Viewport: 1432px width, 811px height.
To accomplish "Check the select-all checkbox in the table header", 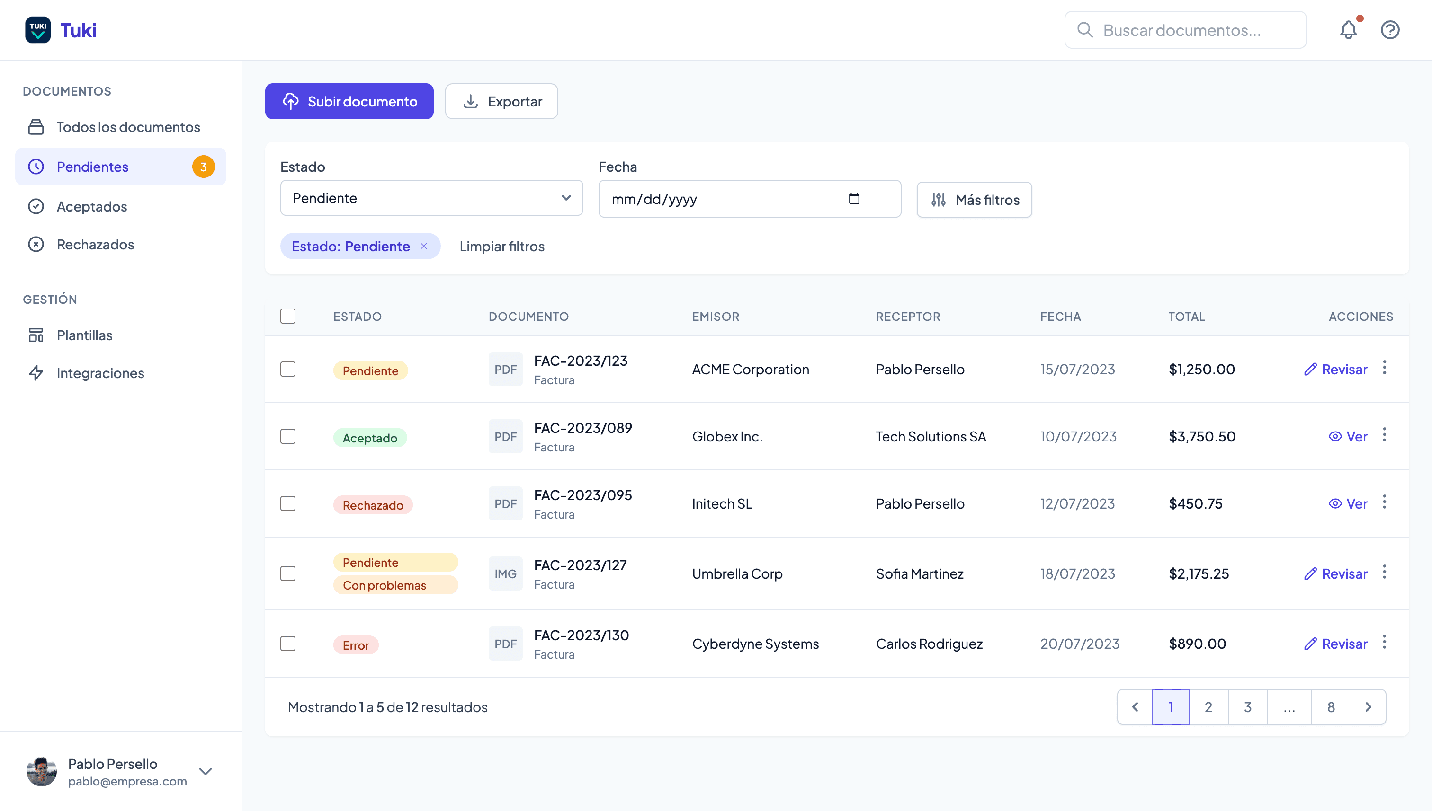I will click(x=288, y=316).
